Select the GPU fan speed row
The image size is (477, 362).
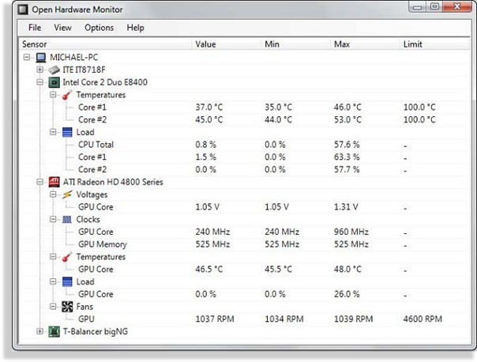pyautogui.click(x=244, y=319)
